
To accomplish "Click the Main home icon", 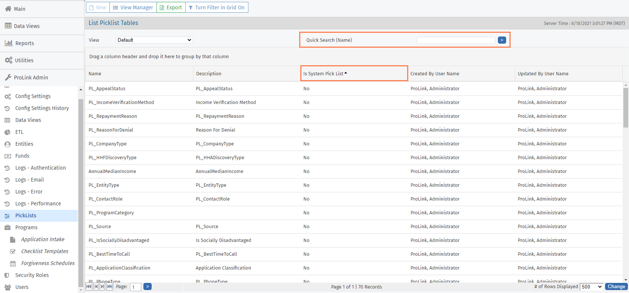I will (8, 9).
